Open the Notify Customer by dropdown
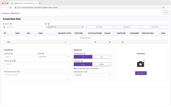This screenshot has height=107, width=171. pos(92,75)
